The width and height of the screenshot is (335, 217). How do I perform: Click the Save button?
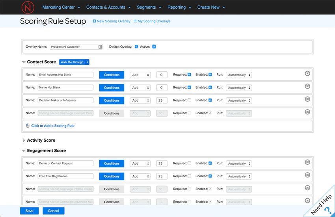coord(30,211)
